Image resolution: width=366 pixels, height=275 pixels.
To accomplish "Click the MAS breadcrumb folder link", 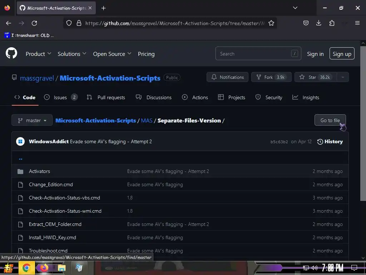I will (x=147, y=121).
